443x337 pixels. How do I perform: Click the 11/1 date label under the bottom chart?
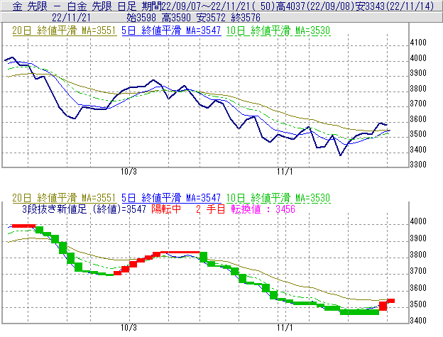pyautogui.click(x=285, y=328)
